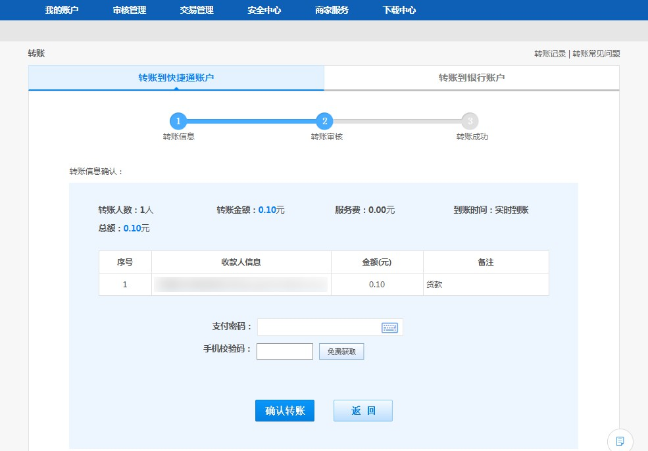
Task: Open 审核管理 menu
Action: [130, 10]
